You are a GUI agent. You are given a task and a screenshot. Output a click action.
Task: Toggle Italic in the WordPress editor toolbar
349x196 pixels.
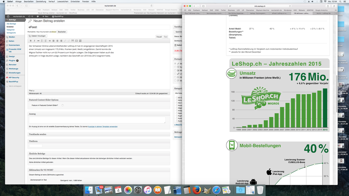point(35,41)
